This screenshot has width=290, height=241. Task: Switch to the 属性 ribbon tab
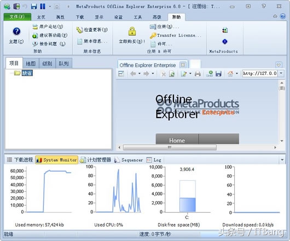click(60, 17)
